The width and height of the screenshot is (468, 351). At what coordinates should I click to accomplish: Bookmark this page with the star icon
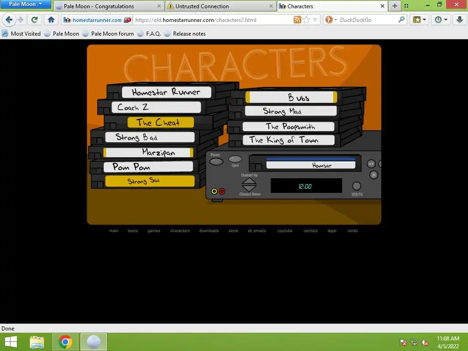coord(306,20)
